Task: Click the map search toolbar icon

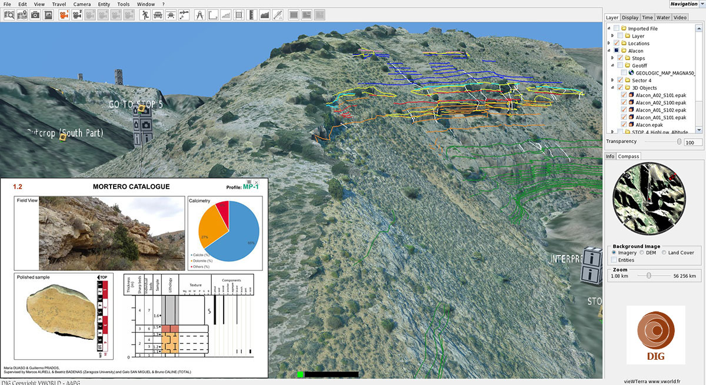Action: coord(9,15)
